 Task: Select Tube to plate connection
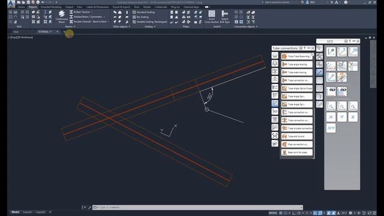tap(297, 128)
